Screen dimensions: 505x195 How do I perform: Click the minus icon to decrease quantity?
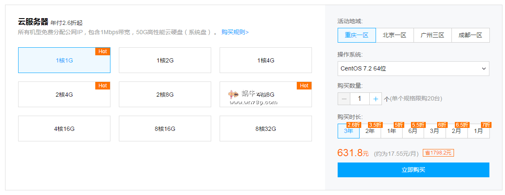(x=344, y=98)
